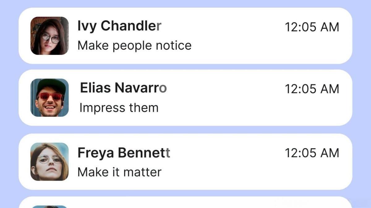371x208 pixels.
Task: Click the "Impress them" message text
Action: (119, 108)
